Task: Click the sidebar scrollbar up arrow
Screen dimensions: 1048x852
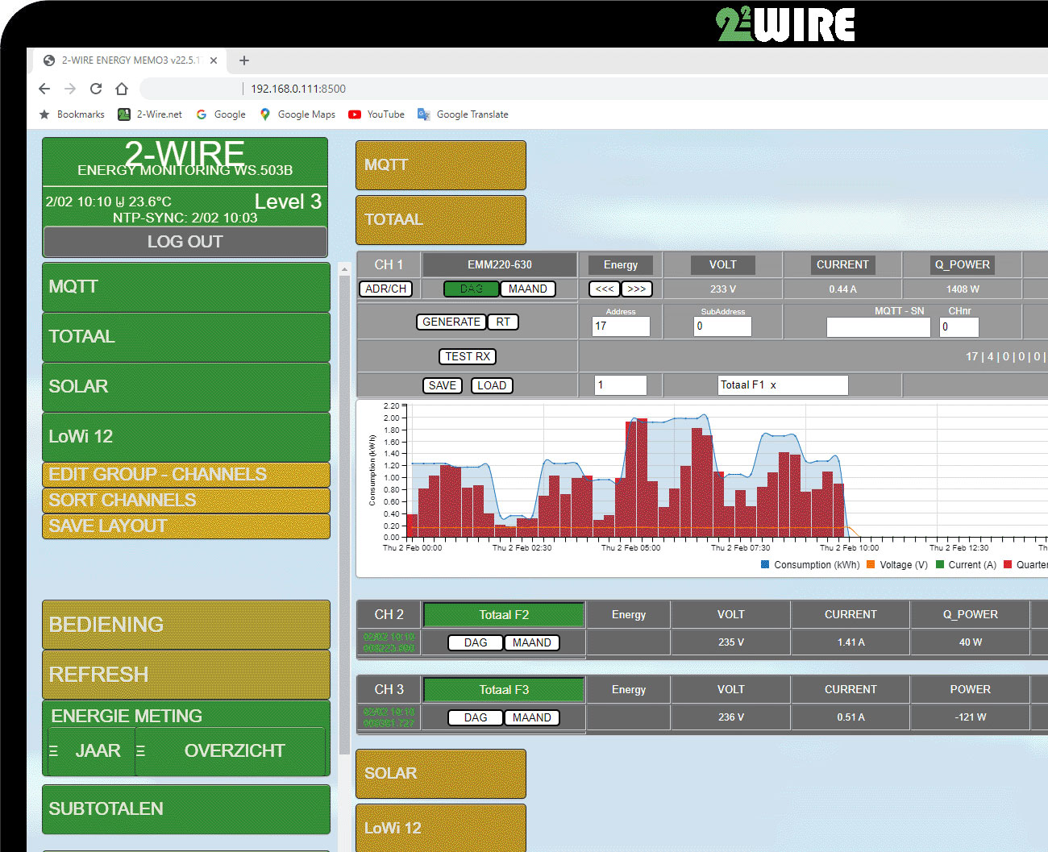Action: point(345,270)
